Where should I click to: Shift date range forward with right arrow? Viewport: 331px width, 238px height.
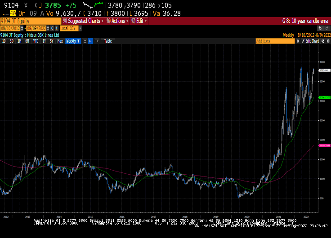pos(56,28)
